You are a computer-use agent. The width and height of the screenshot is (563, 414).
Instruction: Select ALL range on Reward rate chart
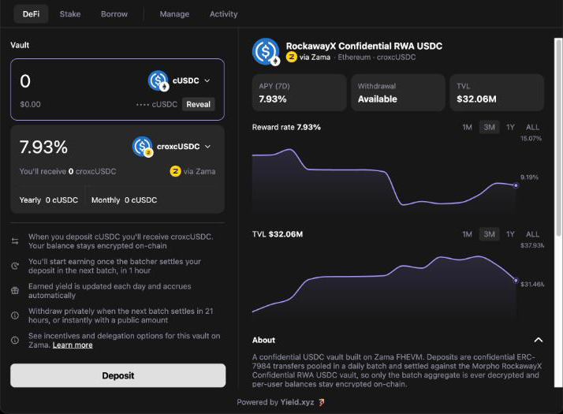click(532, 127)
